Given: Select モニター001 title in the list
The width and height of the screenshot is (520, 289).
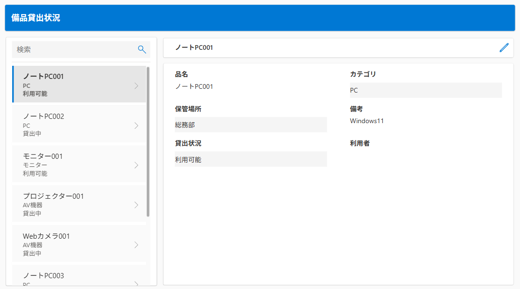Looking at the screenshot, I should (42, 156).
